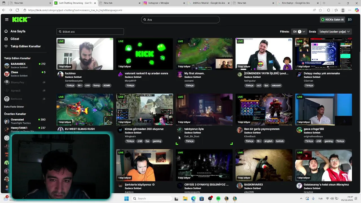The width and height of the screenshot is (361, 203).
Task: Open fatihgudur stream thumbnail
Action: 264,54
